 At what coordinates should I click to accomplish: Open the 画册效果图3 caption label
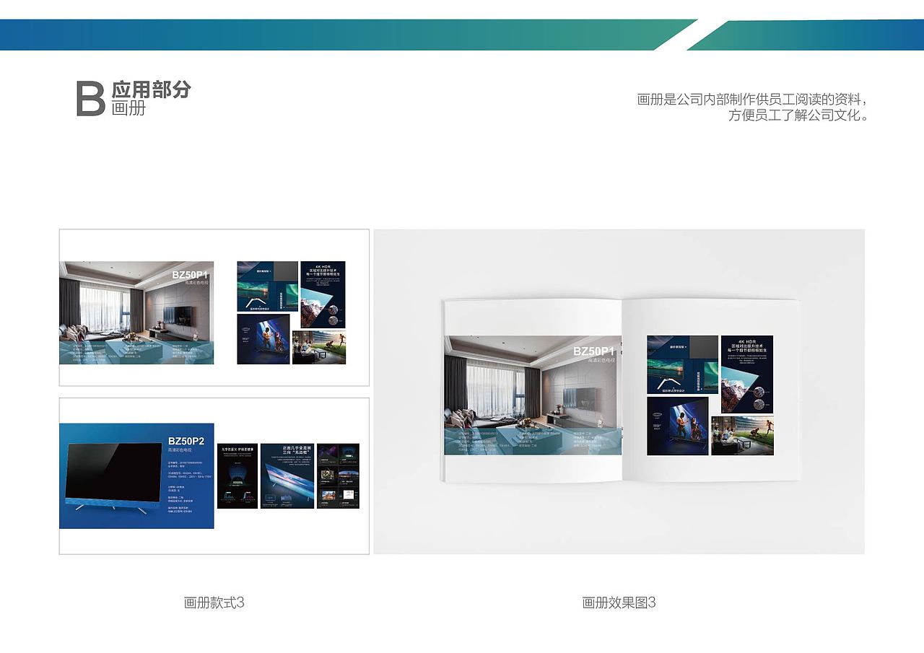(x=617, y=603)
